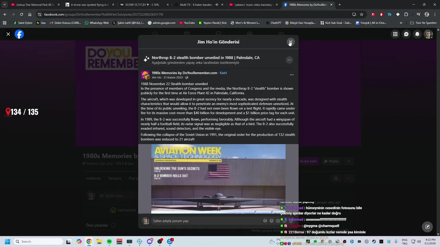Open the Aviation Week magazine cover image
The width and height of the screenshot is (440, 247).
pyautogui.click(x=218, y=179)
